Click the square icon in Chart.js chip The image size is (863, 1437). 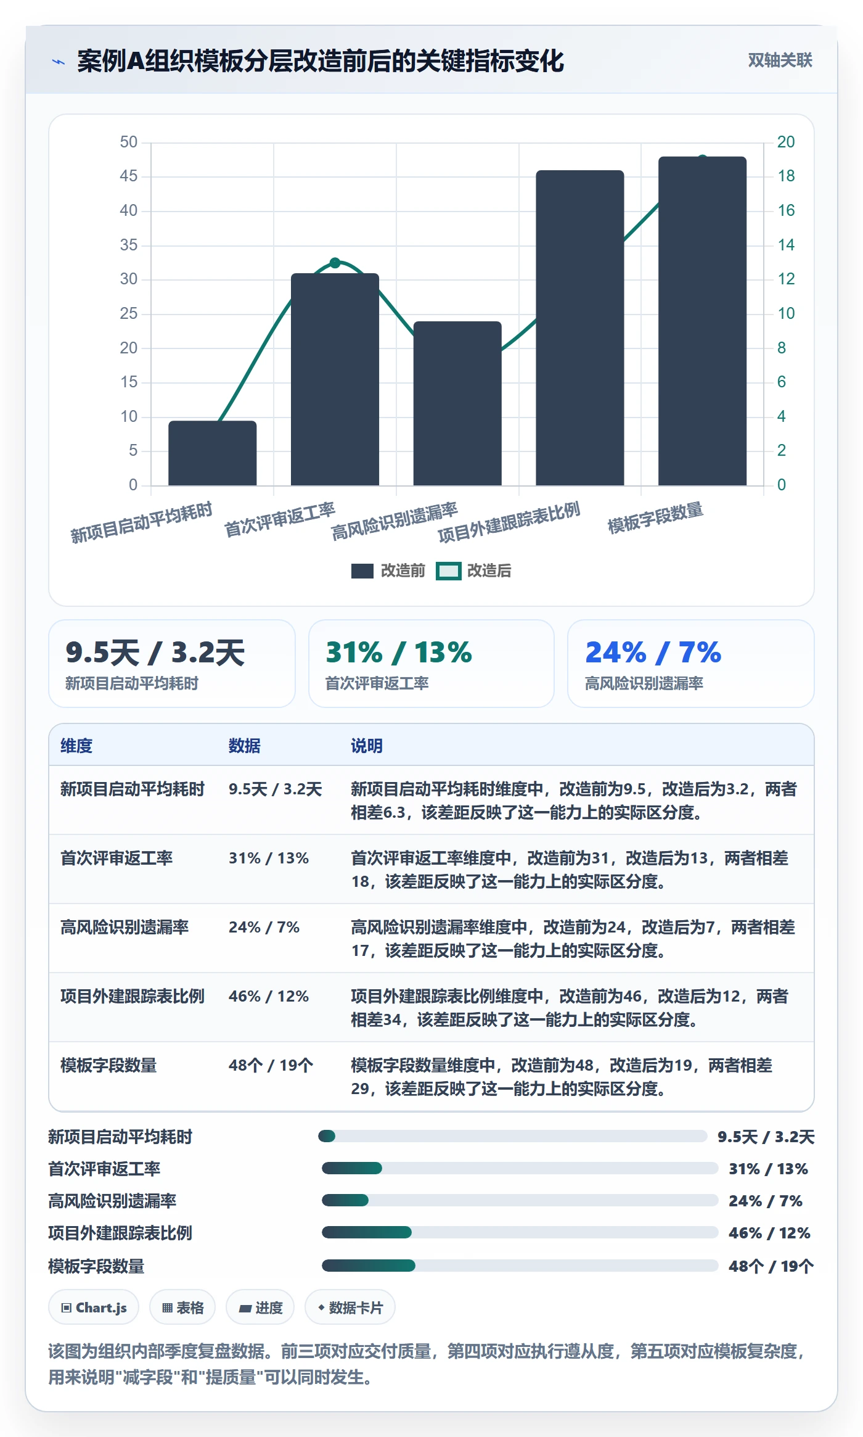pyautogui.click(x=67, y=1307)
